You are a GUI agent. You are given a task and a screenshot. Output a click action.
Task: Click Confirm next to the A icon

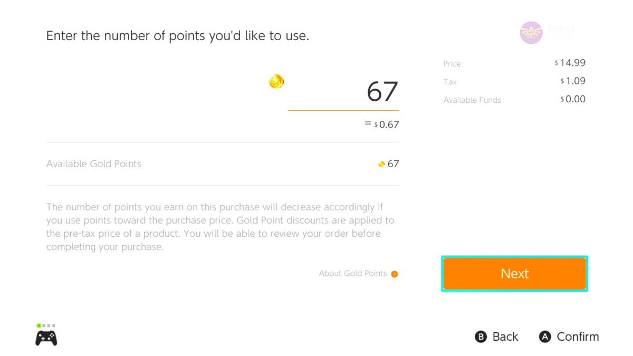tap(578, 336)
